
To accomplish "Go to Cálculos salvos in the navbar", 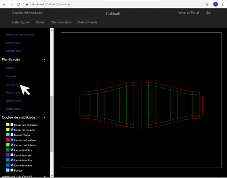I will [x=61, y=22].
